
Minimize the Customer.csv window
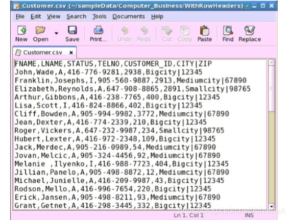coord(254,6)
